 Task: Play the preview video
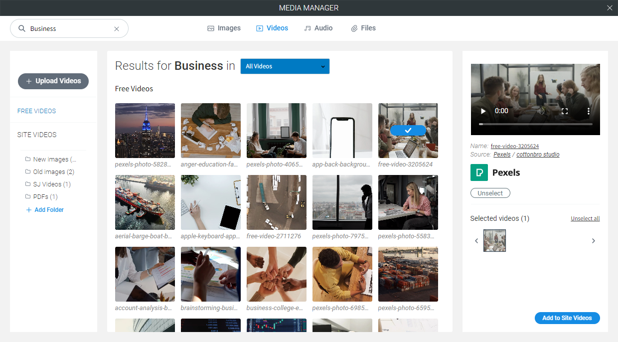483,111
